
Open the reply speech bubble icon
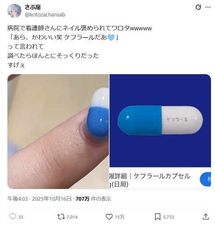[13, 216]
